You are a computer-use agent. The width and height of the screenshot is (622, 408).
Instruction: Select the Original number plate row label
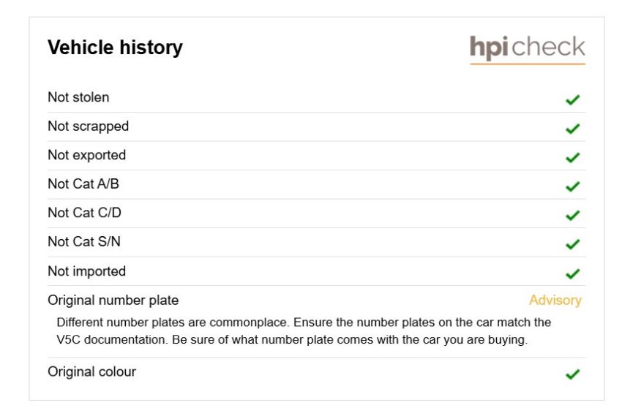point(113,301)
